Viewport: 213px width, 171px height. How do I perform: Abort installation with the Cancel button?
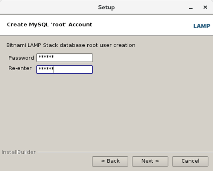click(190, 161)
